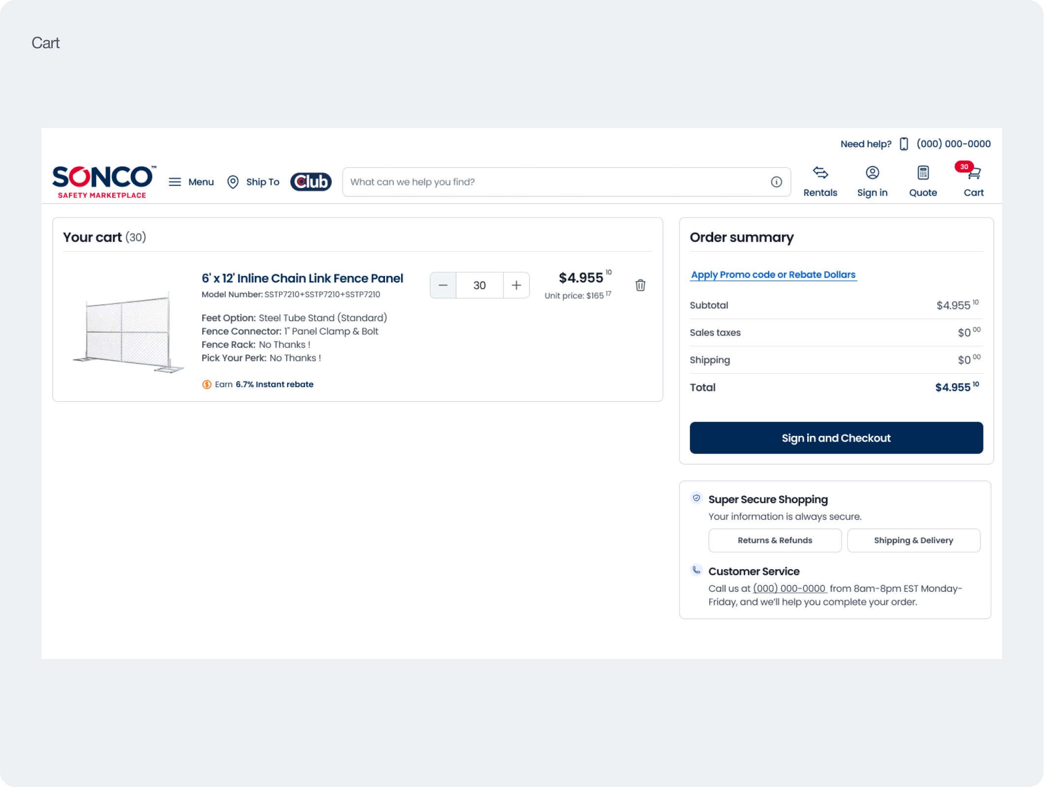1044x787 pixels.
Task: Click the fence panel product thumbnail
Action: click(x=128, y=333)
